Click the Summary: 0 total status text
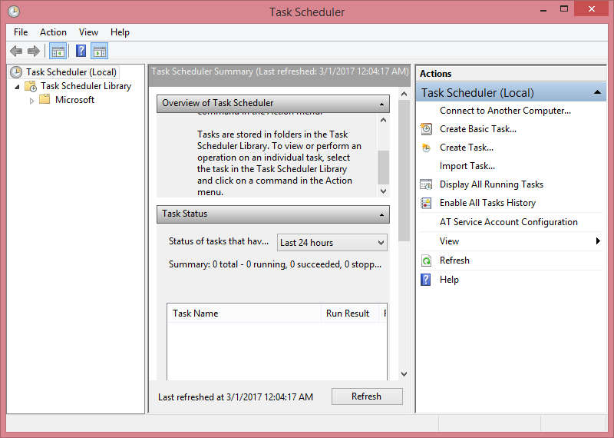The height and width of the screenshot is (438, 614). click(x=275, y=264)
